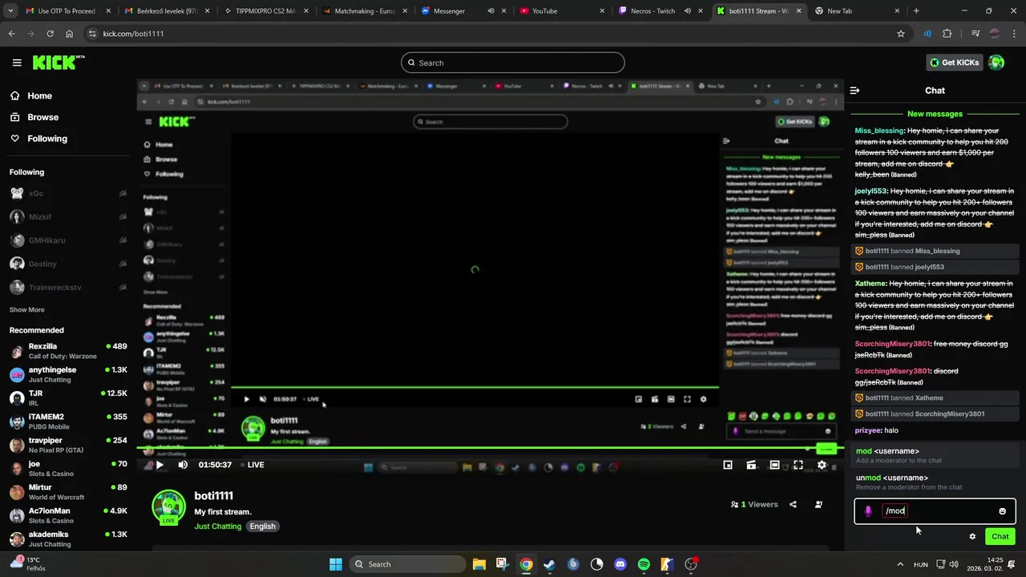Open Steam from the taskbar
Screen dimensions: 1026x577
pos(549,564)
